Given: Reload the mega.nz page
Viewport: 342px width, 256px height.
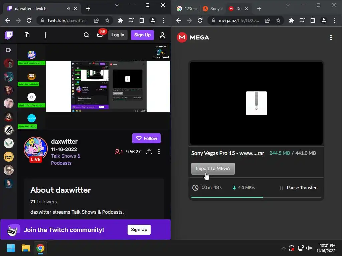Looking at the screenshot, I should click(200, 20).
